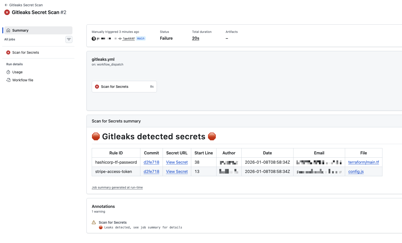Click Job summary generated at run-time link
The image size is (402, 243).
click(117, 188)
